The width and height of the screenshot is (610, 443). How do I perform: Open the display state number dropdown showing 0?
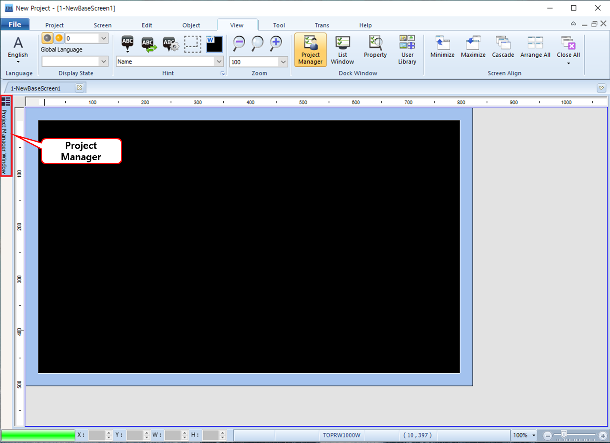[104, 38]
